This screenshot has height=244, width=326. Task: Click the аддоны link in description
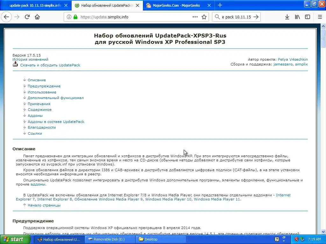click(x=38, y=184)
